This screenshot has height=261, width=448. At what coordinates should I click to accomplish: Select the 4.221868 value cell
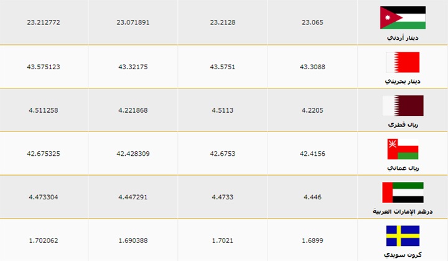click(133, 110)
